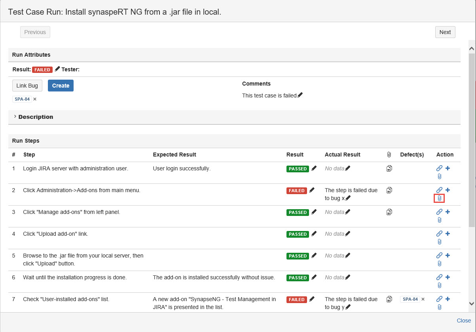The width and height of the screenshot is (476, 332).
Task: Attach a file to step 2
Action: [439, 198]
